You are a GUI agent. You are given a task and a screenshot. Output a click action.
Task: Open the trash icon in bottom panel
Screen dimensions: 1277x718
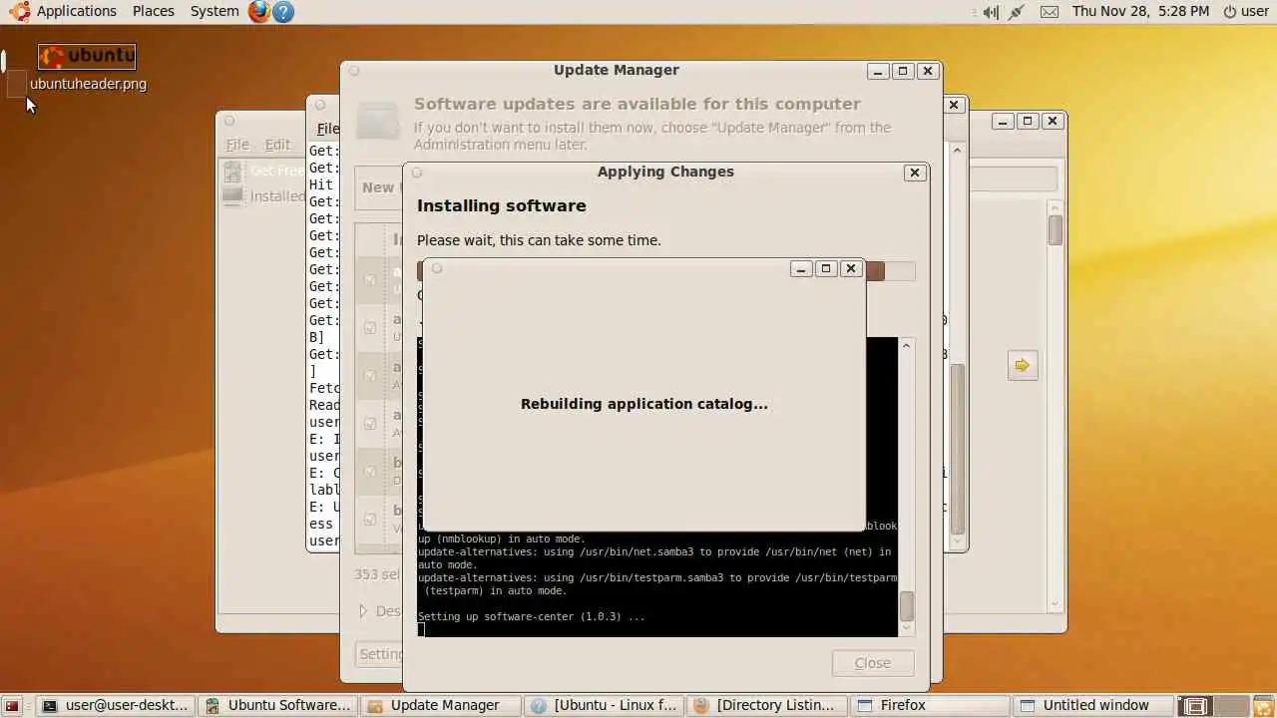(x=1264, y=705)
